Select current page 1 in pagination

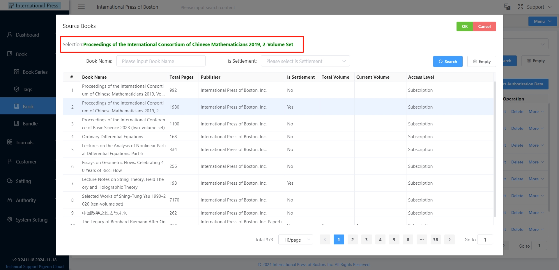point(339,240)
